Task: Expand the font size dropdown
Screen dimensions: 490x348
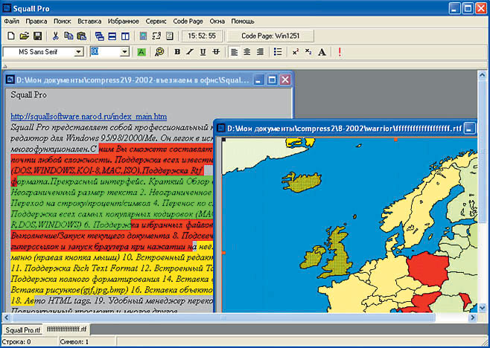Action: pyautogui.click(x=124, y=52)
